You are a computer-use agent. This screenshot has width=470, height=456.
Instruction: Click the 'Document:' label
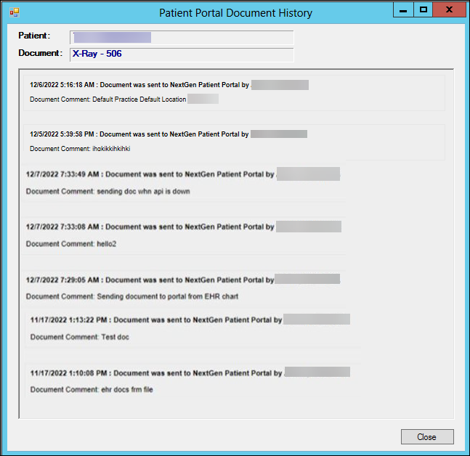41,53
